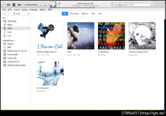Screen dimensions: 166x116
Task: Click the now-playing album art thumbnail
Action: point(53,5)
